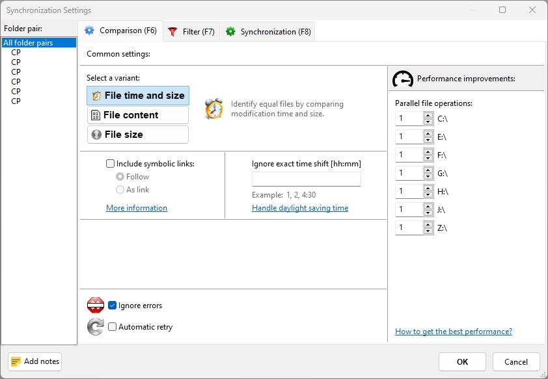Click the clock icon on File time and size
The height and width of the screenshot is (379, 548).
point(97,96)
